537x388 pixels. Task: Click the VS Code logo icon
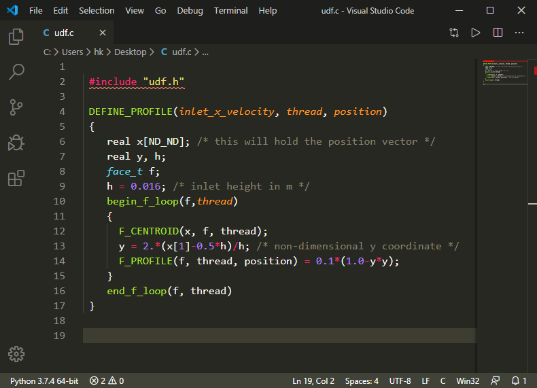pos(12,10)
